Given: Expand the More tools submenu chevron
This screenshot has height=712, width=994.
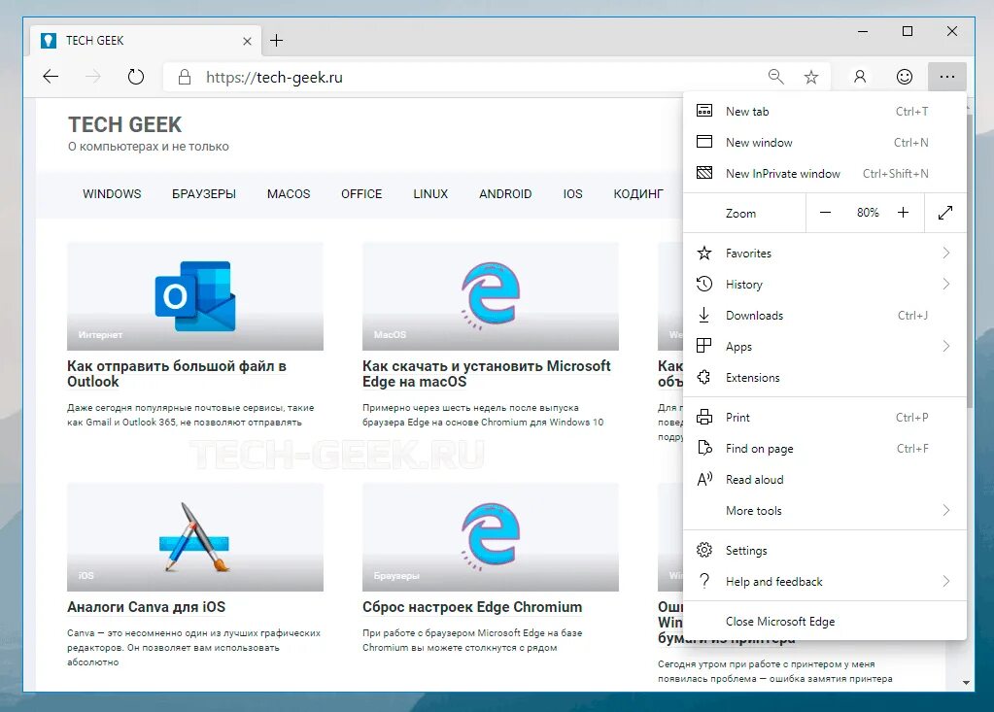Looking at the screenshot, I should (x=945, y=510).
